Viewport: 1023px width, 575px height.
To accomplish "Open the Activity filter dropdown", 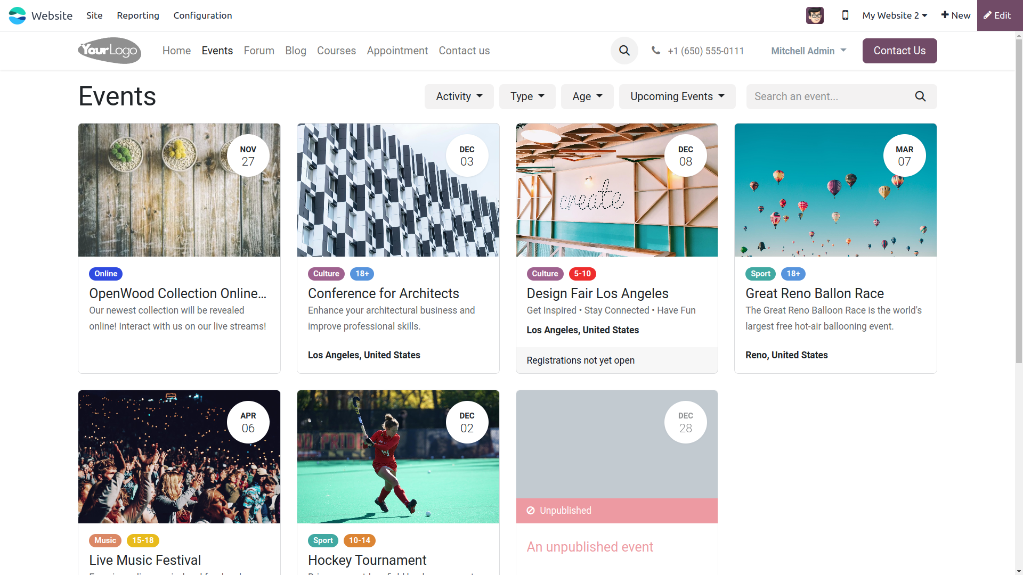I will click(458, 96).
